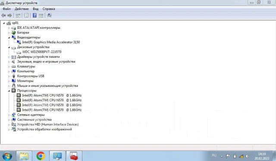
Task: Click the Forward arrow toolbar button
Action: point(9,15)
